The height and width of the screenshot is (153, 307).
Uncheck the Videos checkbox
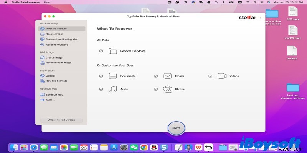click(210, 76)
